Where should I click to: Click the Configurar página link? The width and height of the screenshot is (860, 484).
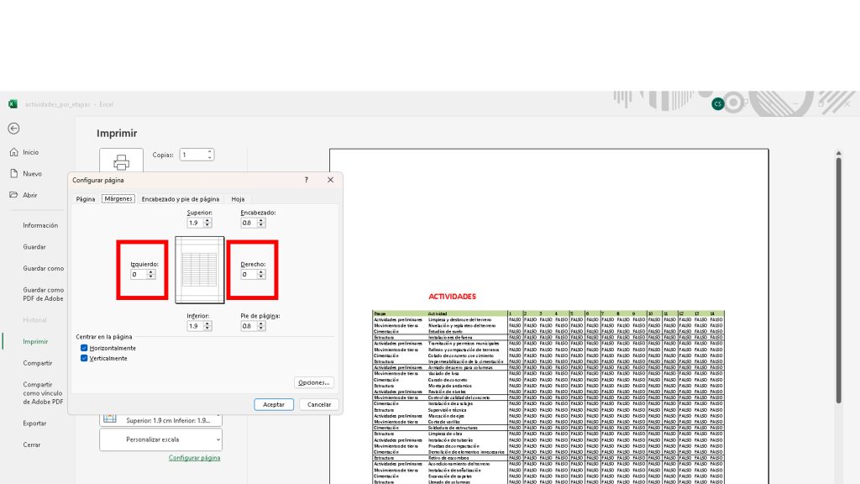click(x=194, y=458)
